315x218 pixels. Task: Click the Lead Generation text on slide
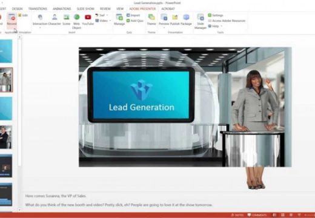(x=142, y=107)
